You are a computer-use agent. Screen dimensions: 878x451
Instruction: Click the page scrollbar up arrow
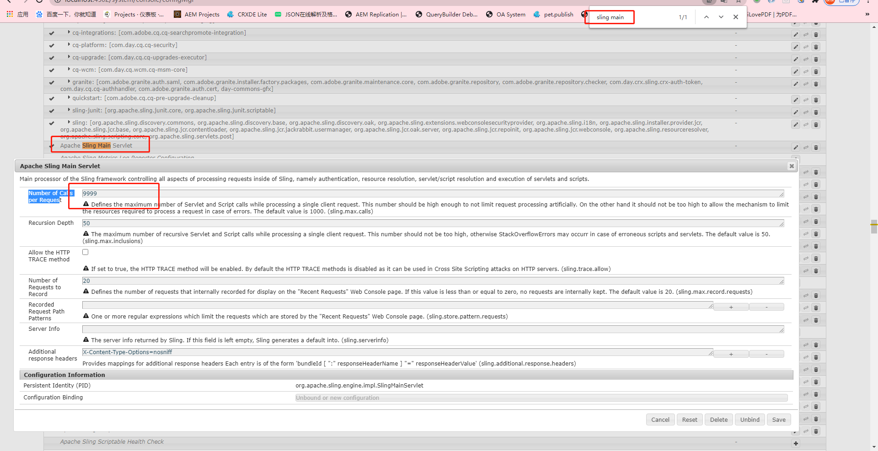pos(874,27)
